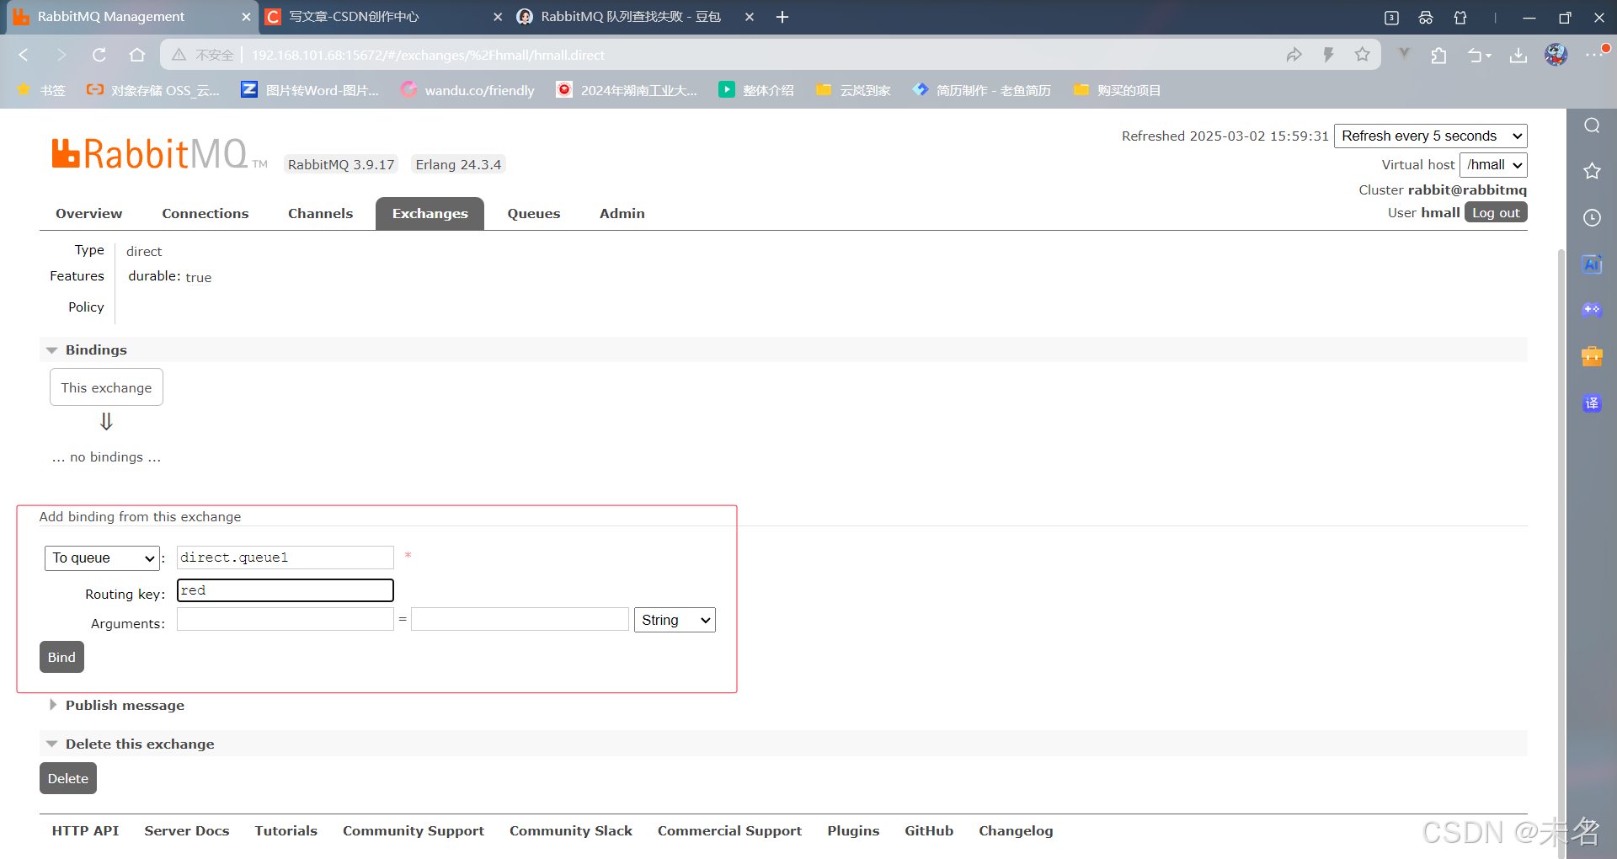
Task: Open the Server Docs link
Action: (187, 830)
